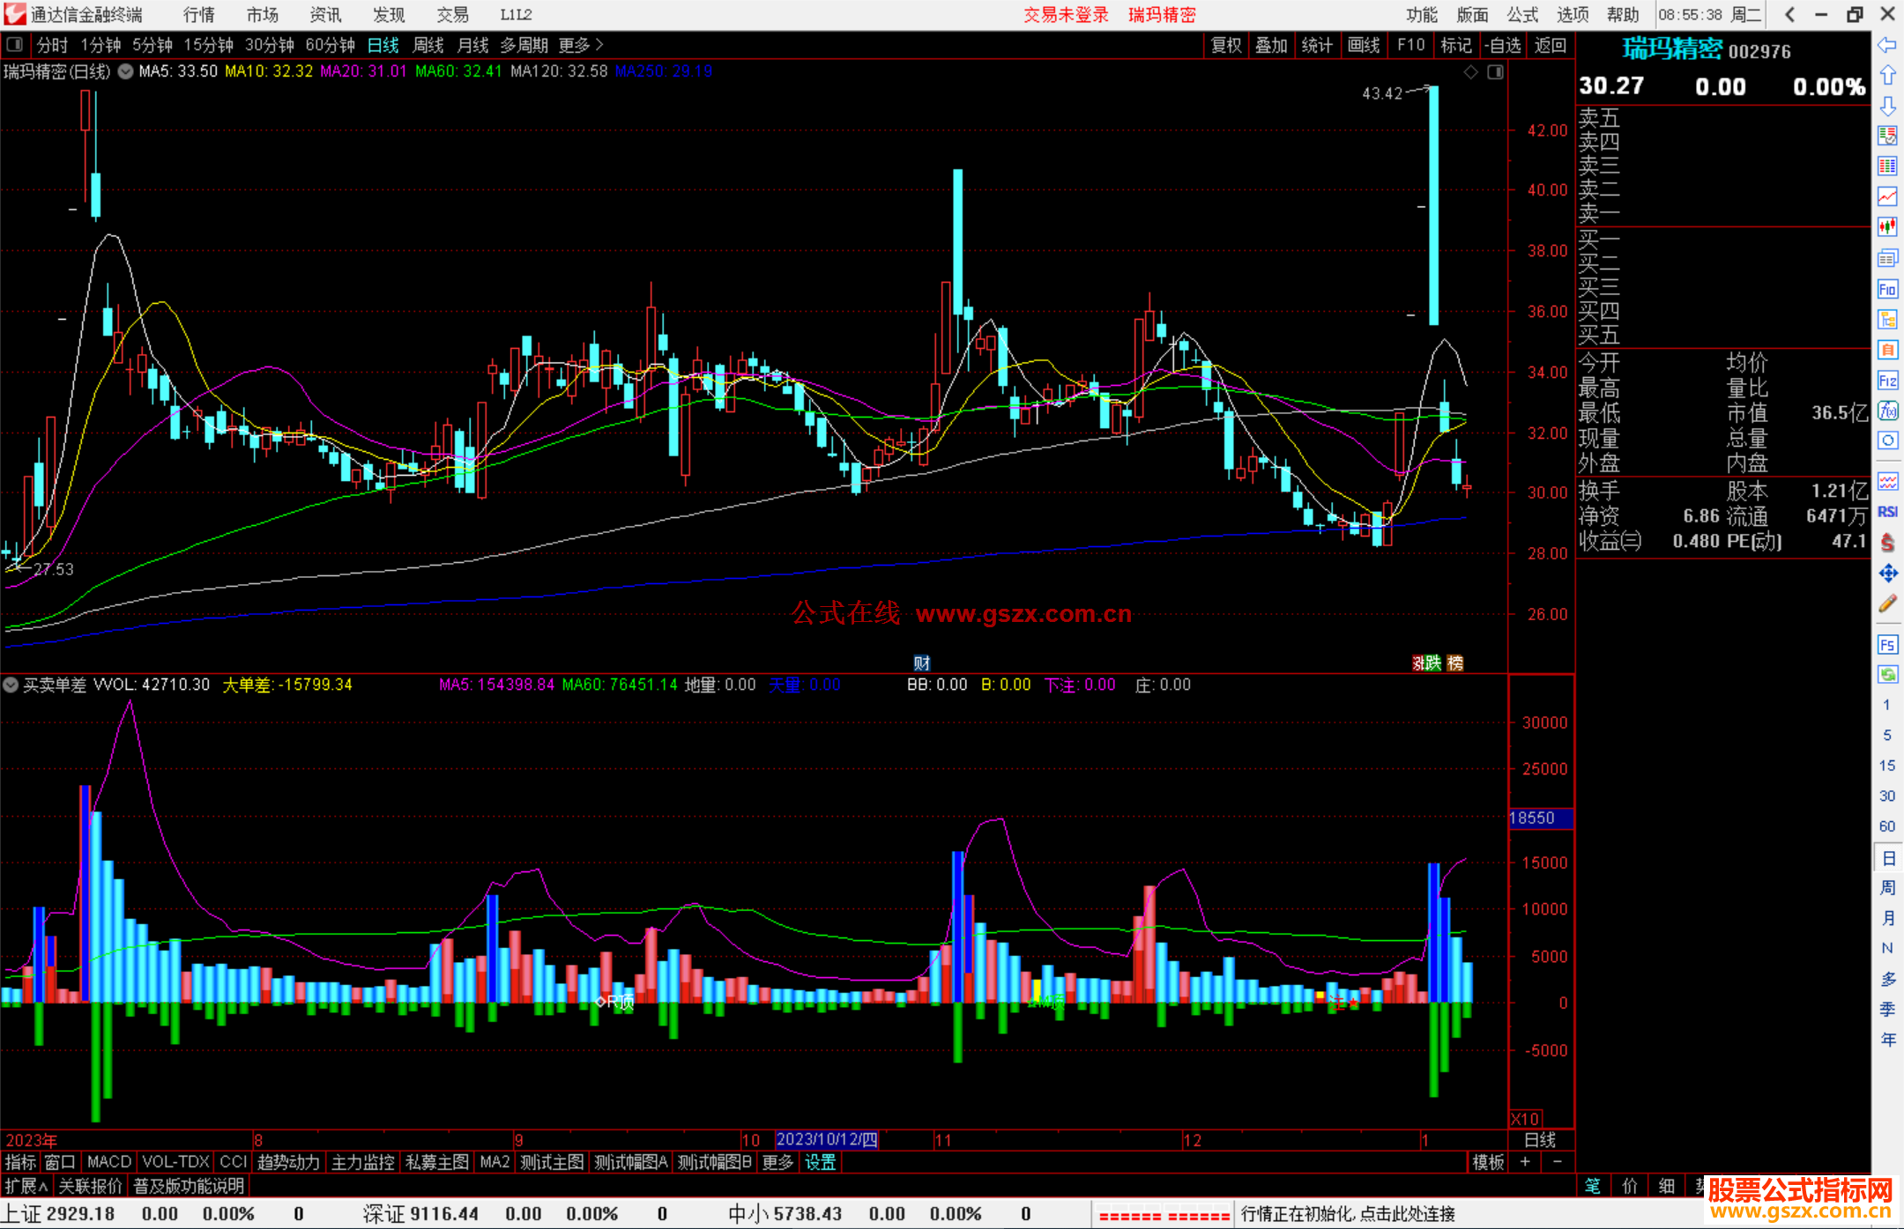1904x1229 pixels.
Task: Toggle split-window icon left of 分时
Action: click(x=15, y=44)
